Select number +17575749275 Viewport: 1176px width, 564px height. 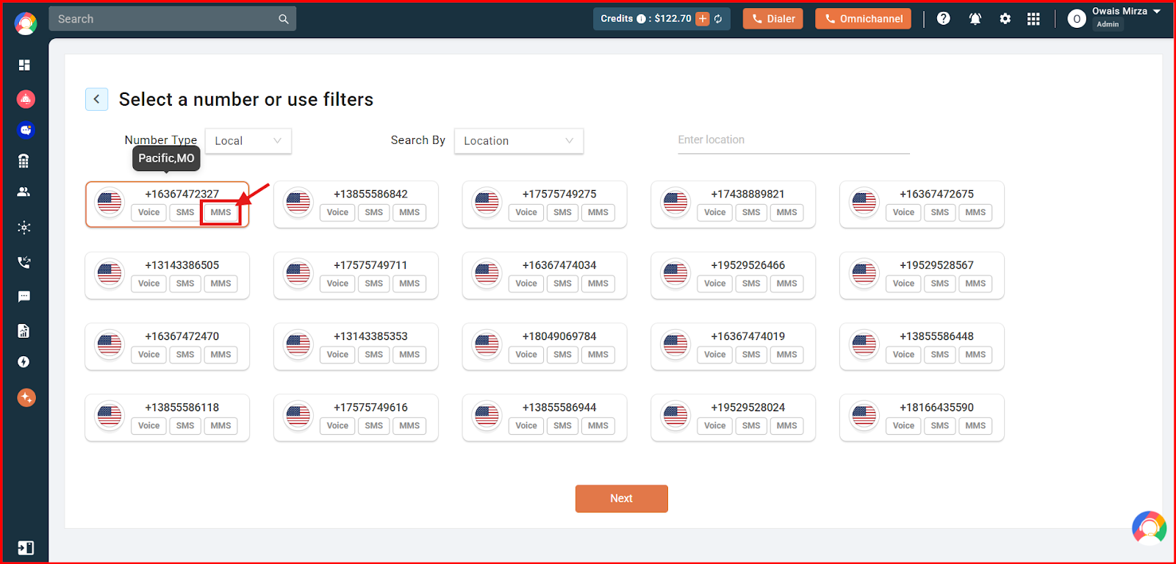(545, 204)
